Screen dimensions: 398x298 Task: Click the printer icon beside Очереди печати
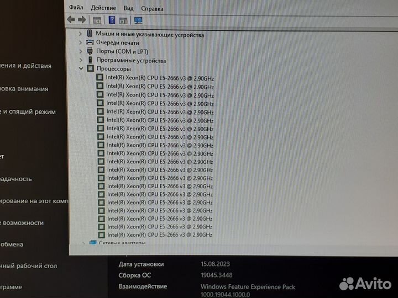coord(90,42)
